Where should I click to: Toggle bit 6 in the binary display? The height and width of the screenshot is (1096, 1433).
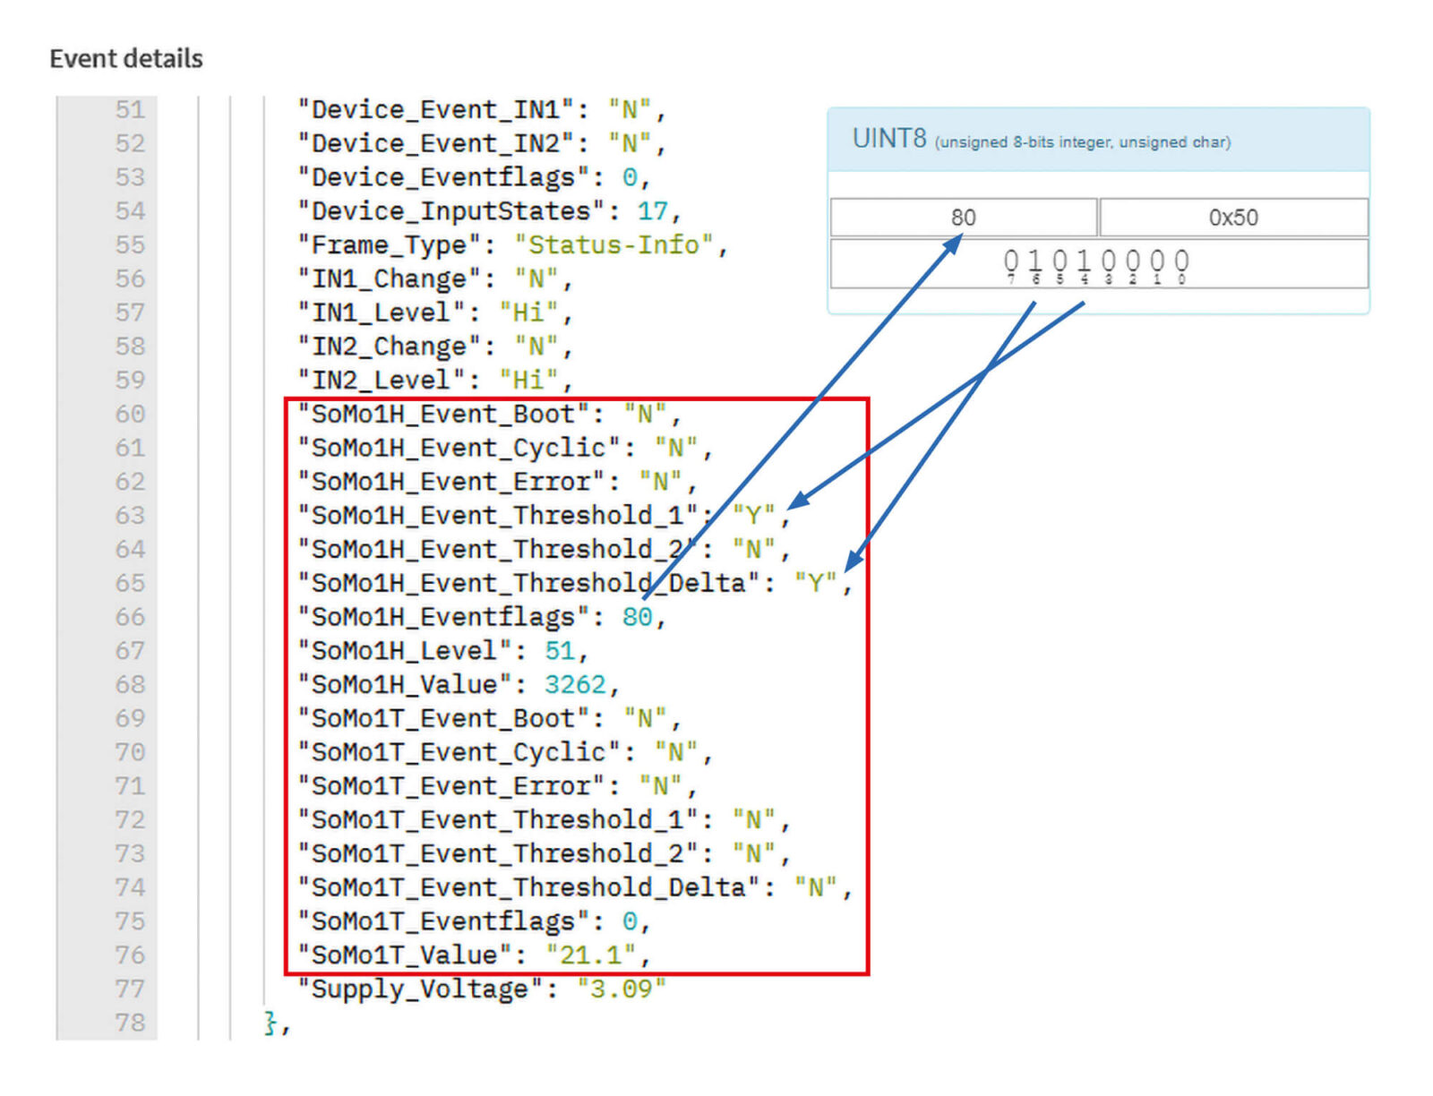(1035, 261)
